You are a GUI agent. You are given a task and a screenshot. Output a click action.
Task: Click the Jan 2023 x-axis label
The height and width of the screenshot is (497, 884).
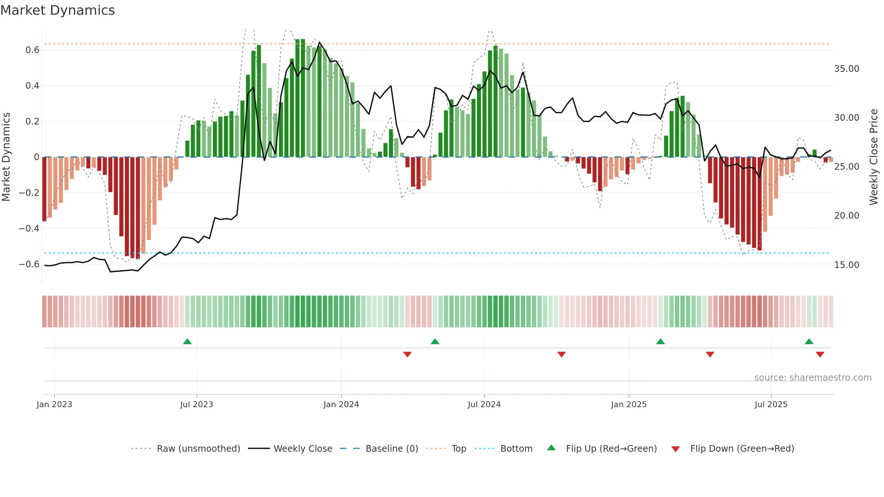tap(55, 404)
